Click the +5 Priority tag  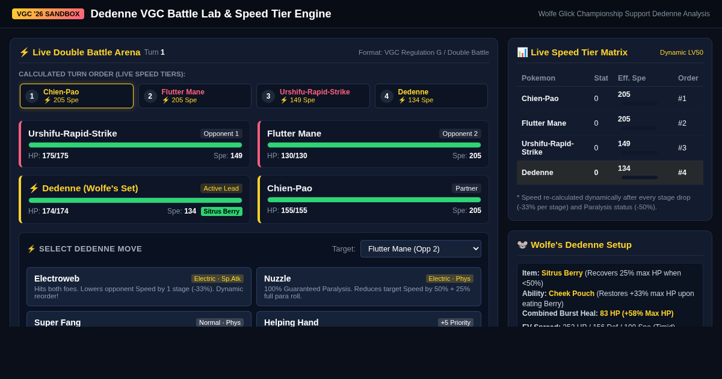[x=455, y=322]
